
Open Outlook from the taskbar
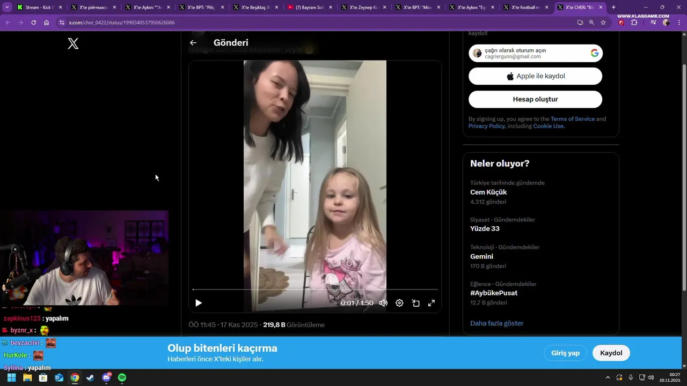pos(59,377)
